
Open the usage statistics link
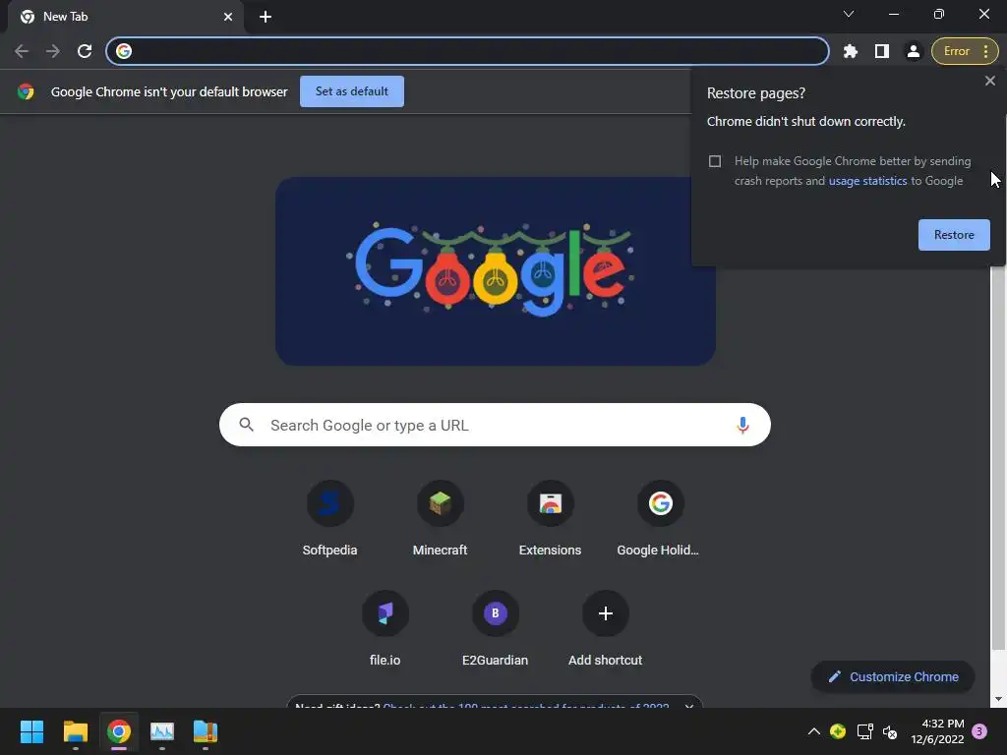point(867,181)
